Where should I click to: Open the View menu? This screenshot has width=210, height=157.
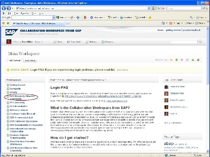16,13
